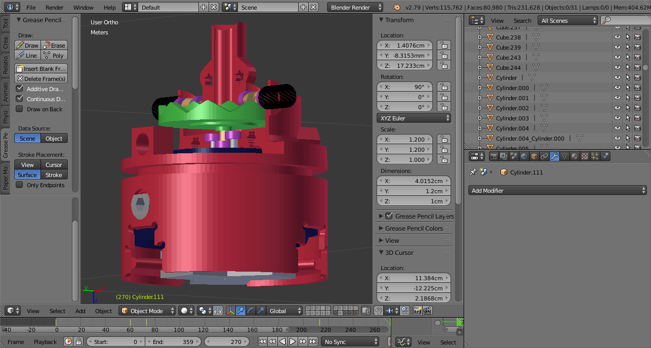
Task: Open the Add Modifier dropdown
Action: coord(557,191)
